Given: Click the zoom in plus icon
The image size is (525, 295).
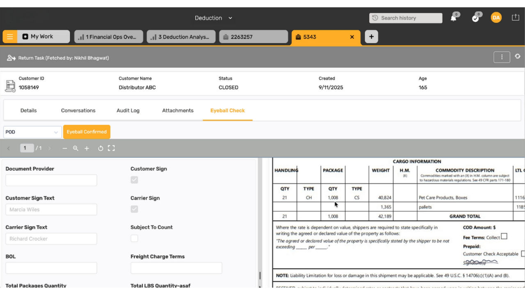Looking at the screenshot, I should 87,148.
